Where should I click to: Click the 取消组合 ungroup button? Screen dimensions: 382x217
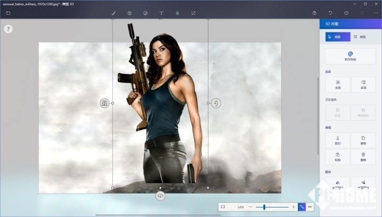[363, 113]
